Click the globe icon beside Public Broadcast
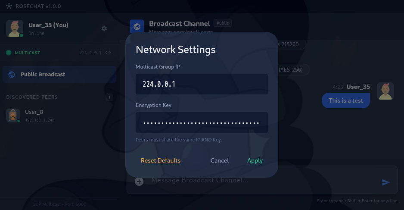Image resolution: width=404 pixels, height=210 pixels. 12,74
